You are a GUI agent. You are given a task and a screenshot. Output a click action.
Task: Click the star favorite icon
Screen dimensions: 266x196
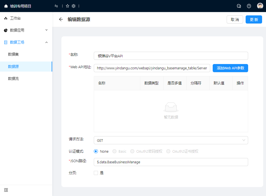pyautogui.click(x=68, y=6)
